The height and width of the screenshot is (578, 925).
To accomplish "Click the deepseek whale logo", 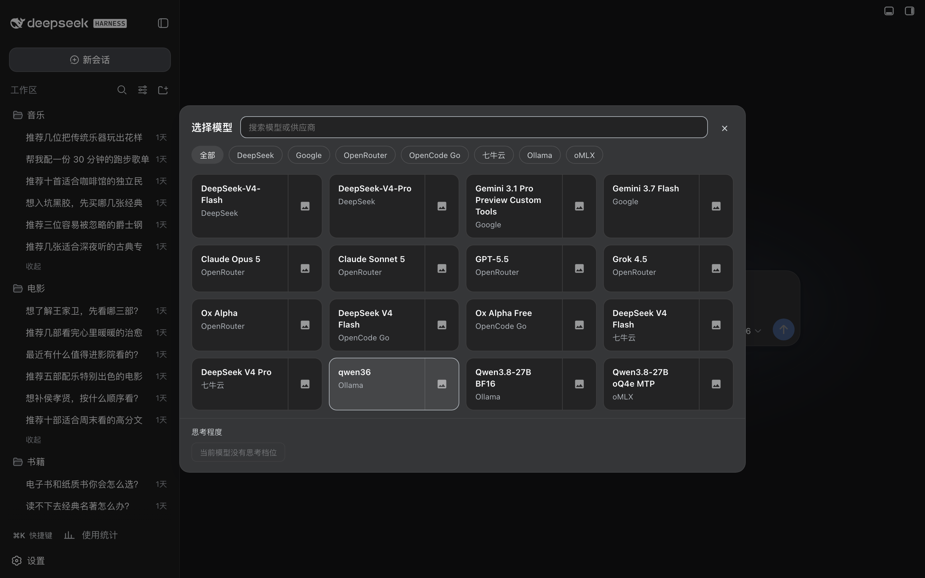I will click(x=17, y=23).
